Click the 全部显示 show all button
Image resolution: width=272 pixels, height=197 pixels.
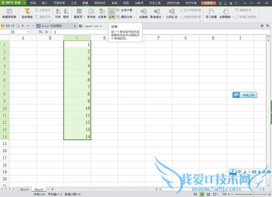[x=43, y=10]
